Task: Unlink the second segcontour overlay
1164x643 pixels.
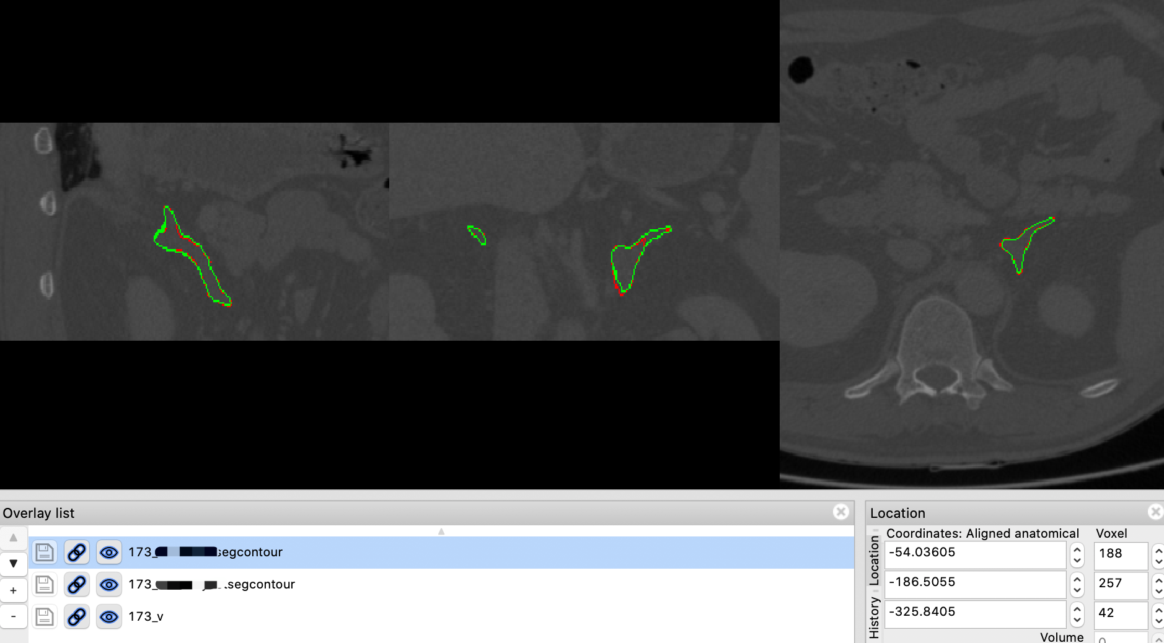Action: (76, 584)
